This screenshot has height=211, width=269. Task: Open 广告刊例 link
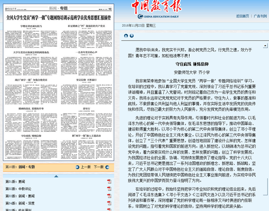(x=260, y=16)
